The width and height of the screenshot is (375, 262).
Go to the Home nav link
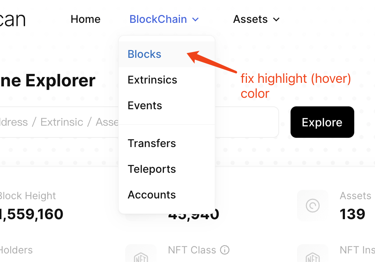pyautogui.click(x=86, y=19)
